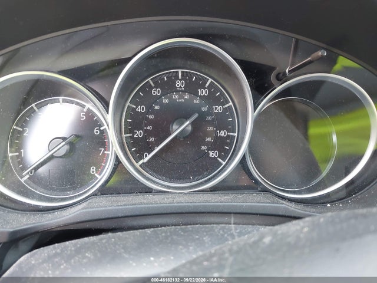Image resolution: width=377 pixels, height=283 pixels.
Task: Click the km/h unit label
Action: click(x=180, y=100)
